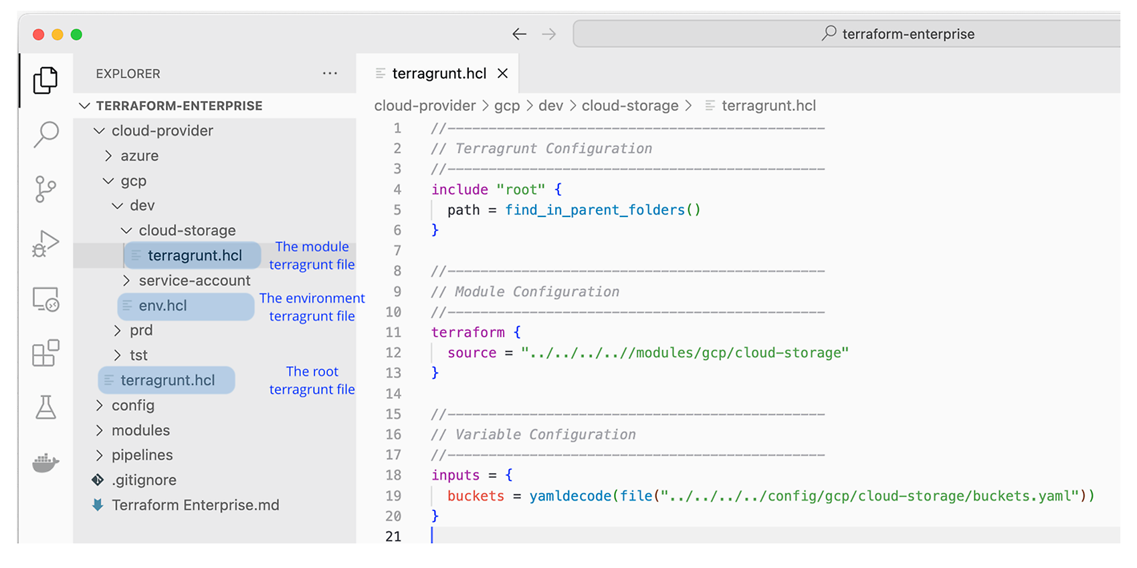Expand the pipelines folder
Screen dimensions: 1137x568
point(99,455)
